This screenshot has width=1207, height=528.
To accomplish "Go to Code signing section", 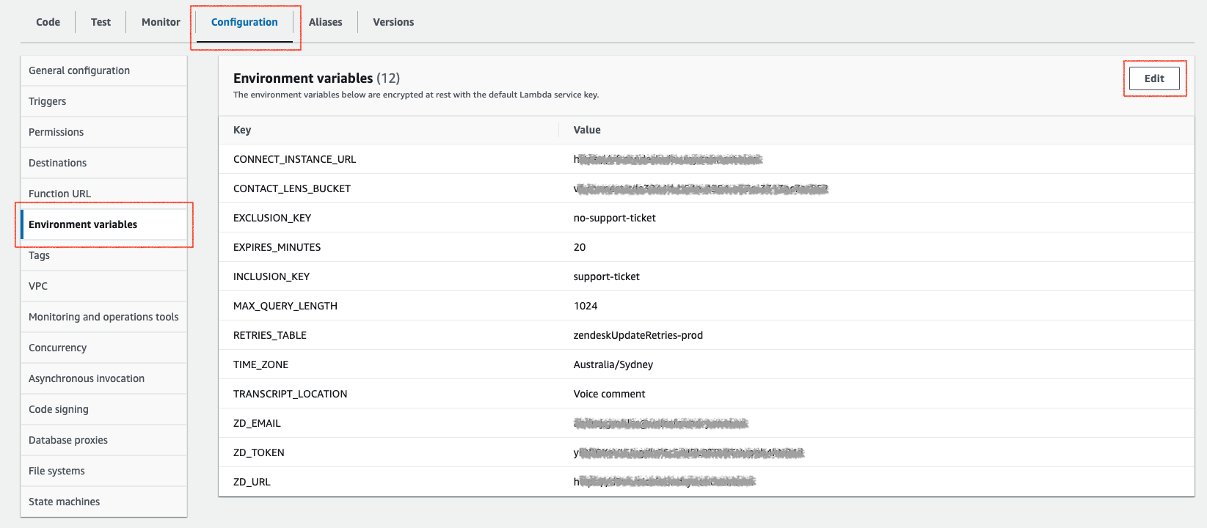I will point(59,409).
